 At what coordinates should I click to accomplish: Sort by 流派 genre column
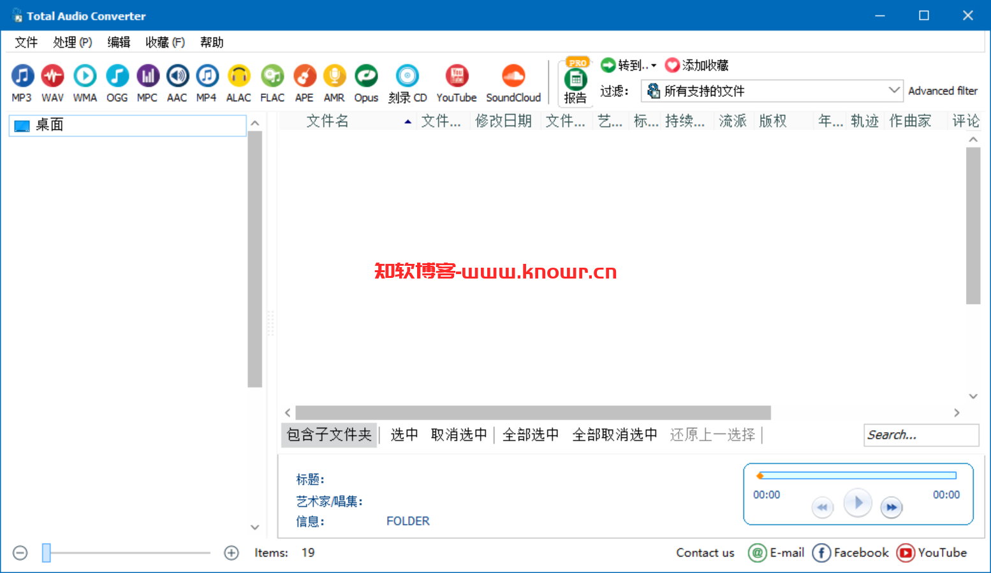pos(733,121)
